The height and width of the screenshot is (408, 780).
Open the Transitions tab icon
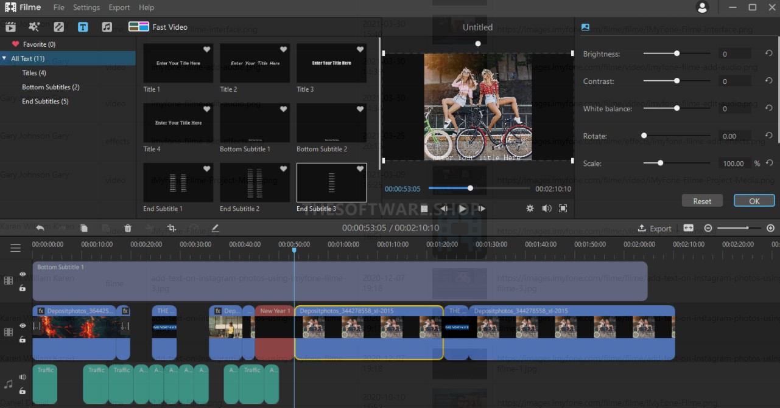pos(58,27)
